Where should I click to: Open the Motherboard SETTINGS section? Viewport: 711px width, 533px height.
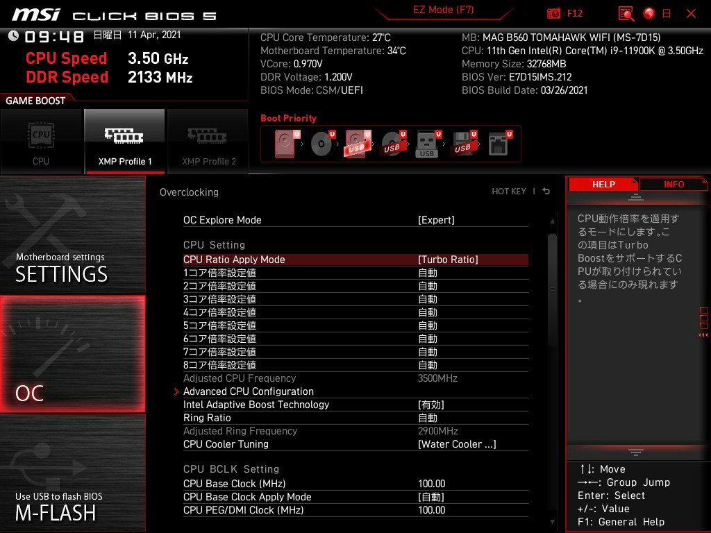[72, 235]
